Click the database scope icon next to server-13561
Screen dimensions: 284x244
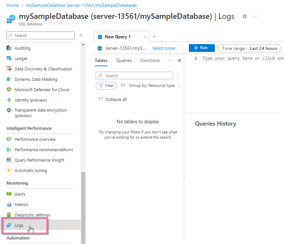click(100, 48)
